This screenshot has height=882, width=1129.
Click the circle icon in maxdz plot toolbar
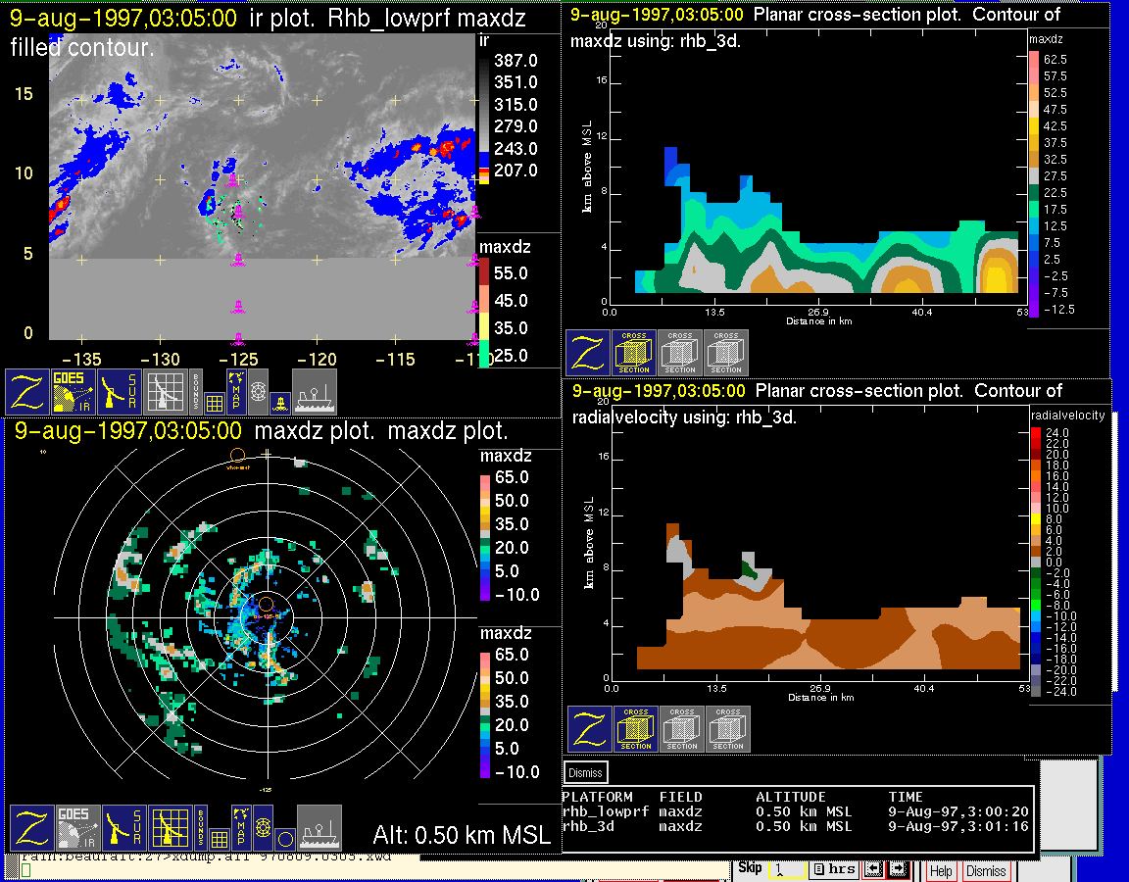point(283,839)
